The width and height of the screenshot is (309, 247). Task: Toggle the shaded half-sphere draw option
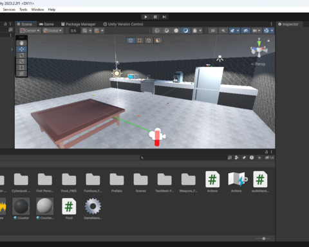[167, 31]
